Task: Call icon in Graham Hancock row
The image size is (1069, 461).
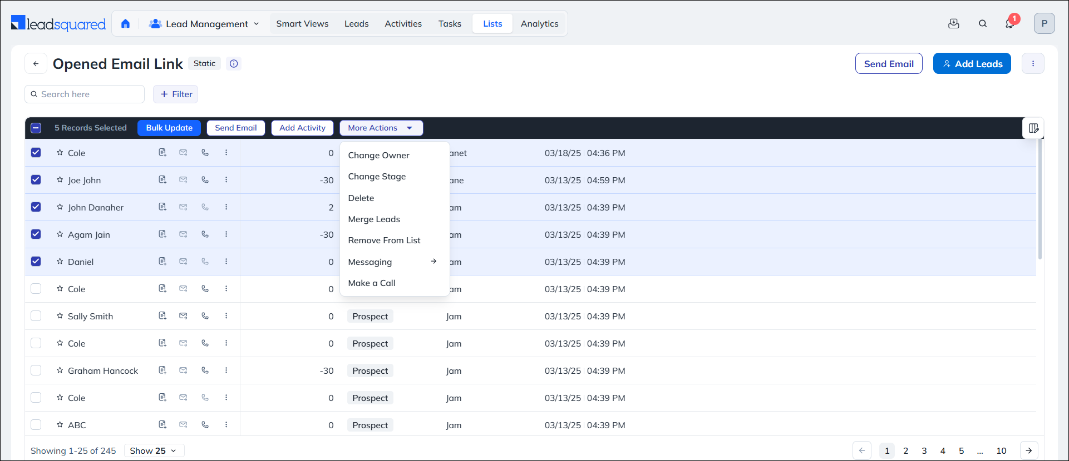Action: click(205, 370)
